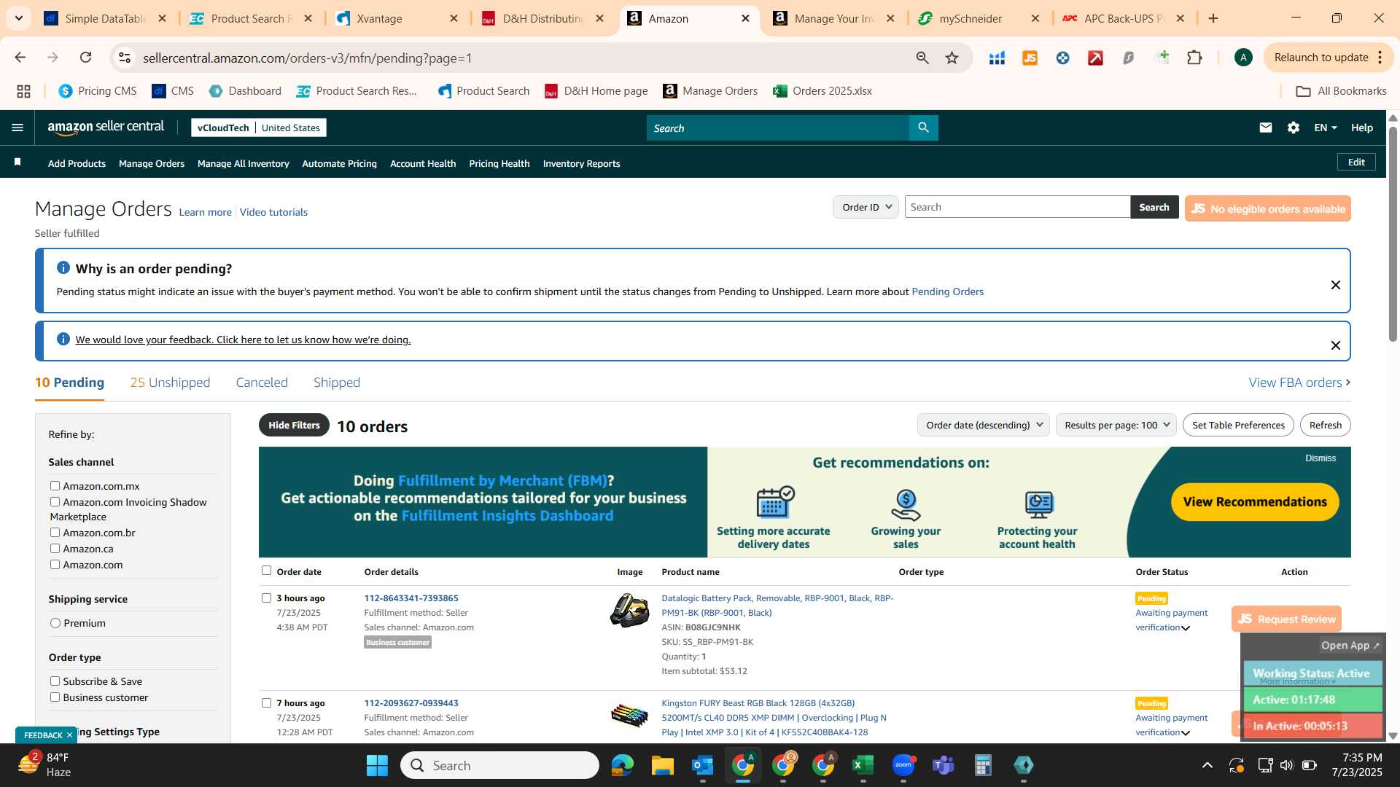Open the Seller Central hamburger menu
This screenshot has height=787, width=1400.
[x=17, y=128]
